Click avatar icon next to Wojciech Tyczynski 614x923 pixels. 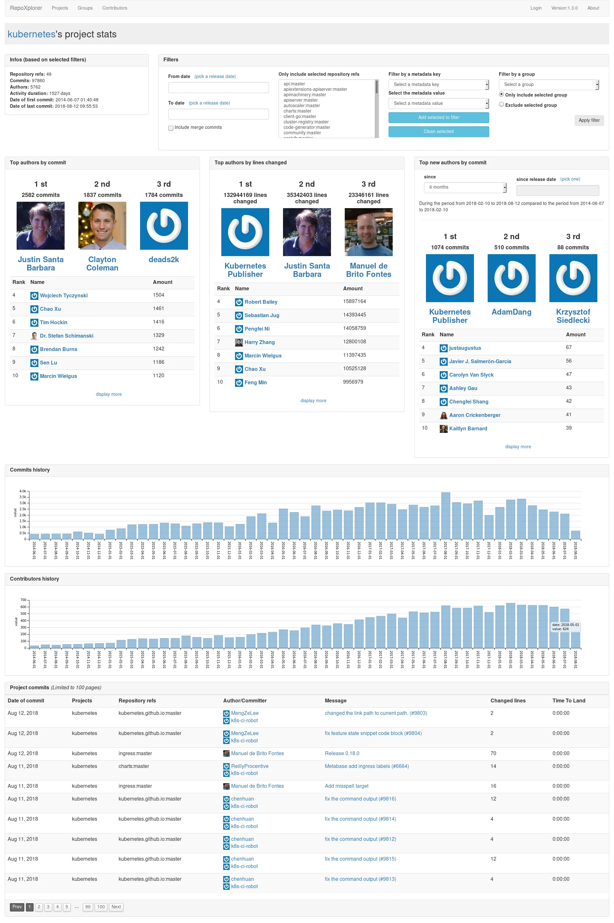(34, 295)
